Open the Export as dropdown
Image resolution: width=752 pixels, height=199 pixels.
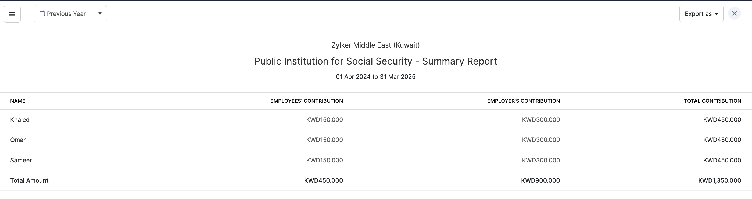pyautogui.click(x=701, y=14)
